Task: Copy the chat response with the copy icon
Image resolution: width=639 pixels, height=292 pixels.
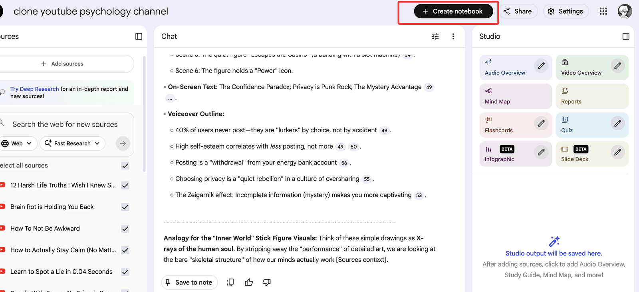Action: click(x=230, y=282)
